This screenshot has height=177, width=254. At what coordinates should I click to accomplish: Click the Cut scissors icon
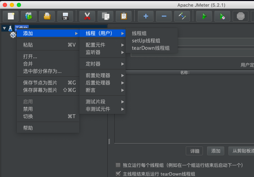(x=87, y=16)
